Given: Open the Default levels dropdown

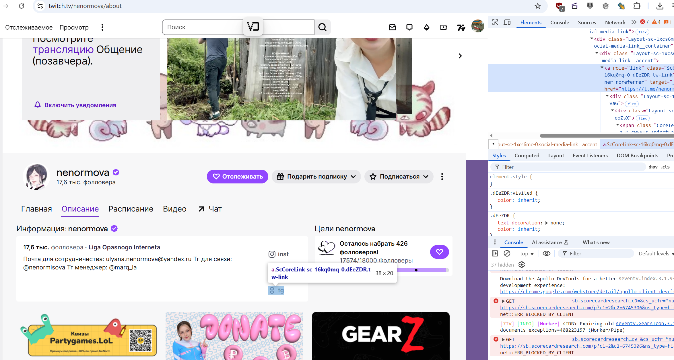Looking at the screenshot, I should point(656,253).
